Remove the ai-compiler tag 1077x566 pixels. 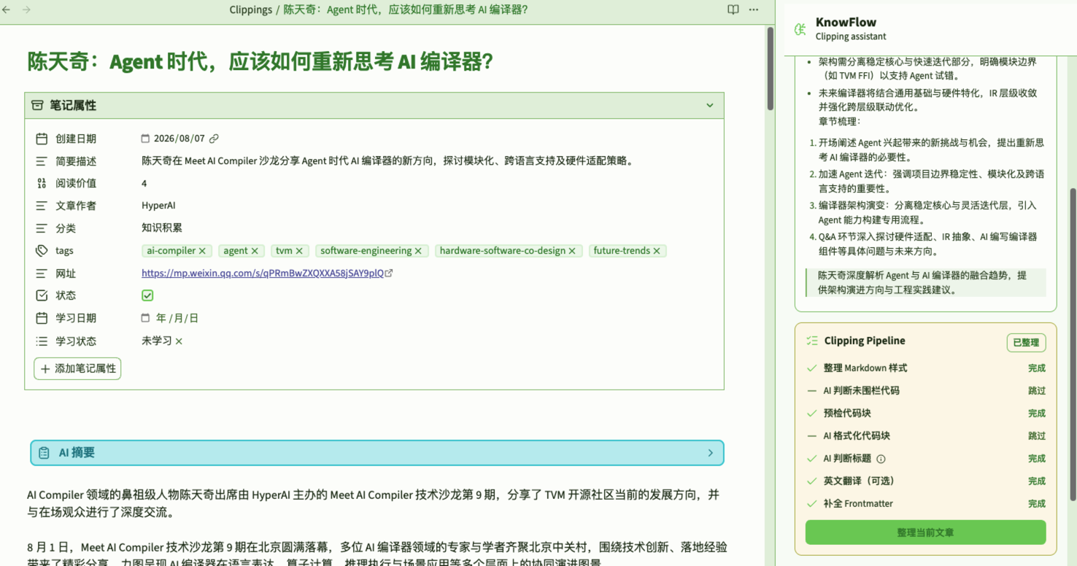point(202,251)
